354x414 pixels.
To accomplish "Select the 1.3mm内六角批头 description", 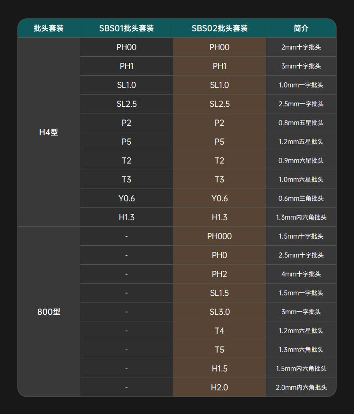I will click(x=301, y=217).
